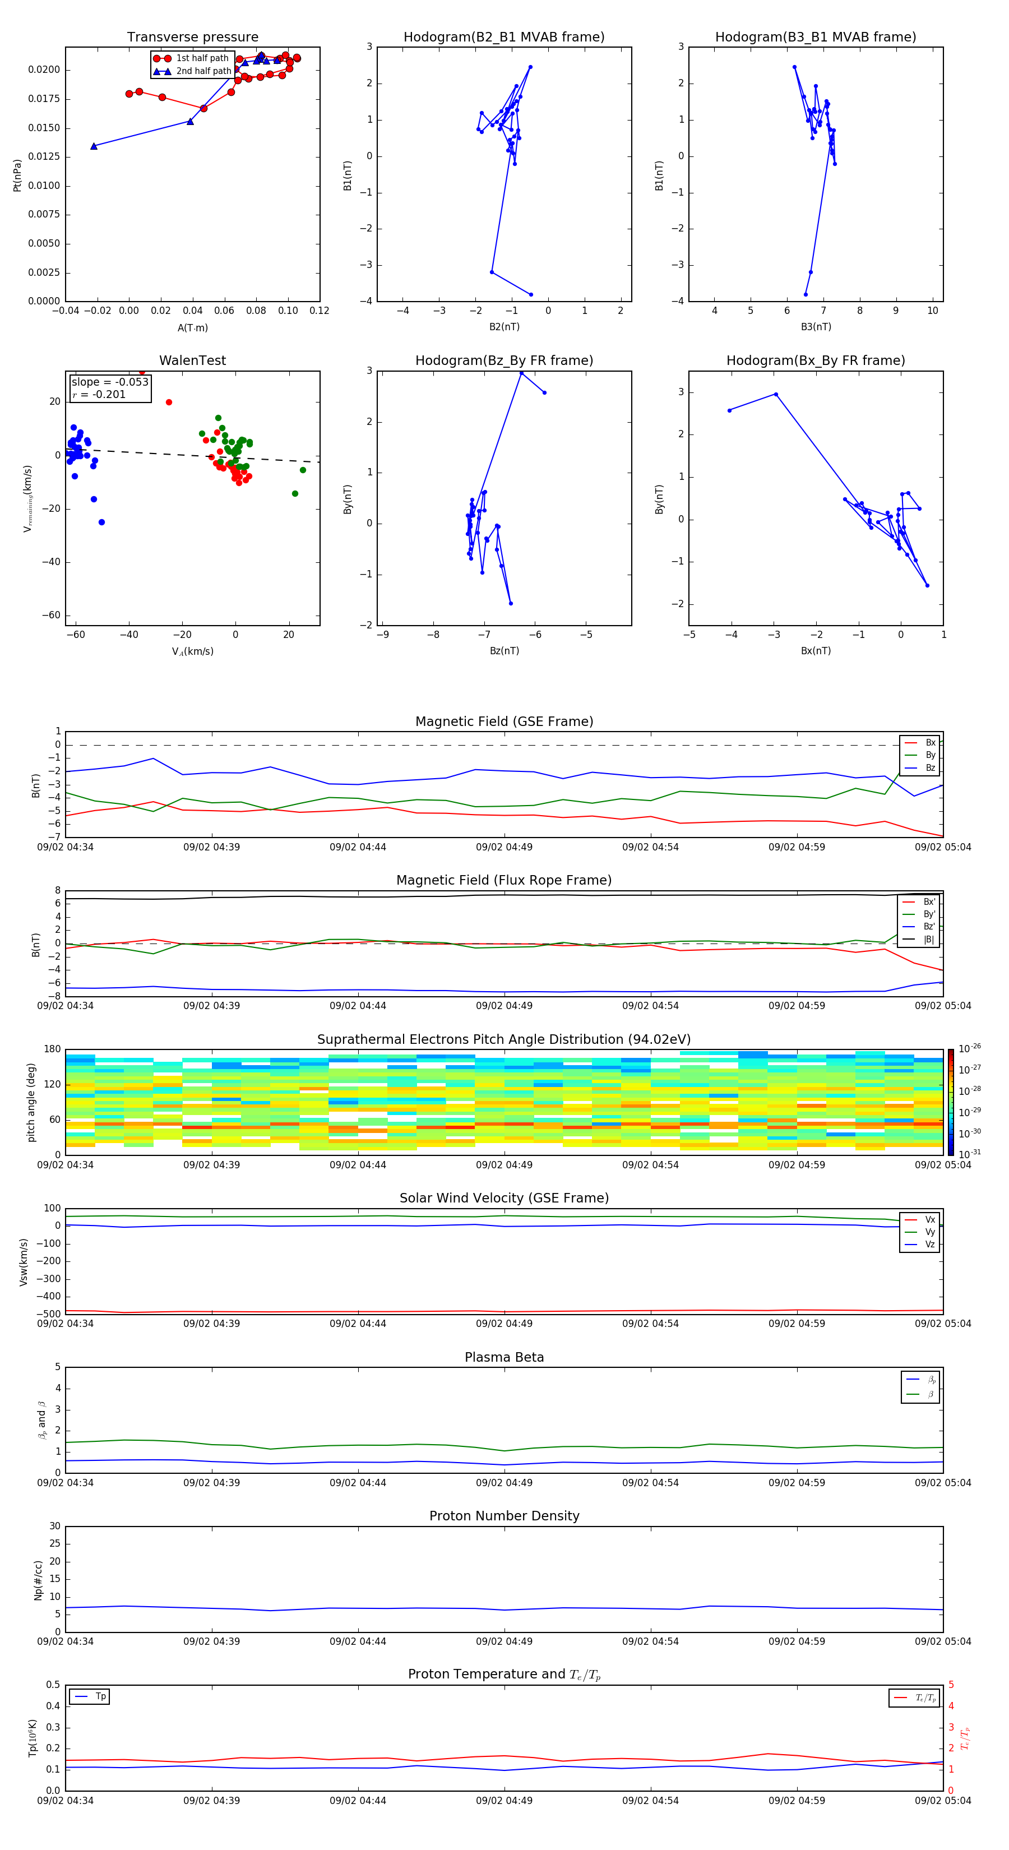Click the 'Transverse pressure' plot title
Screen dimensions: 1009x1850
pyautogui.click(x=192, y=38)
